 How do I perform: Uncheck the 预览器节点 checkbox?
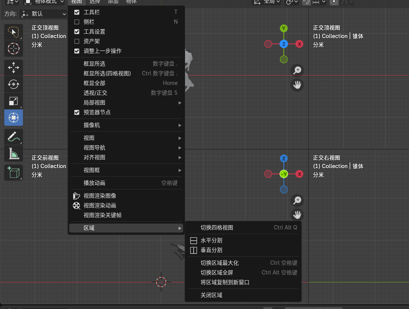click(x=77, y=112)
